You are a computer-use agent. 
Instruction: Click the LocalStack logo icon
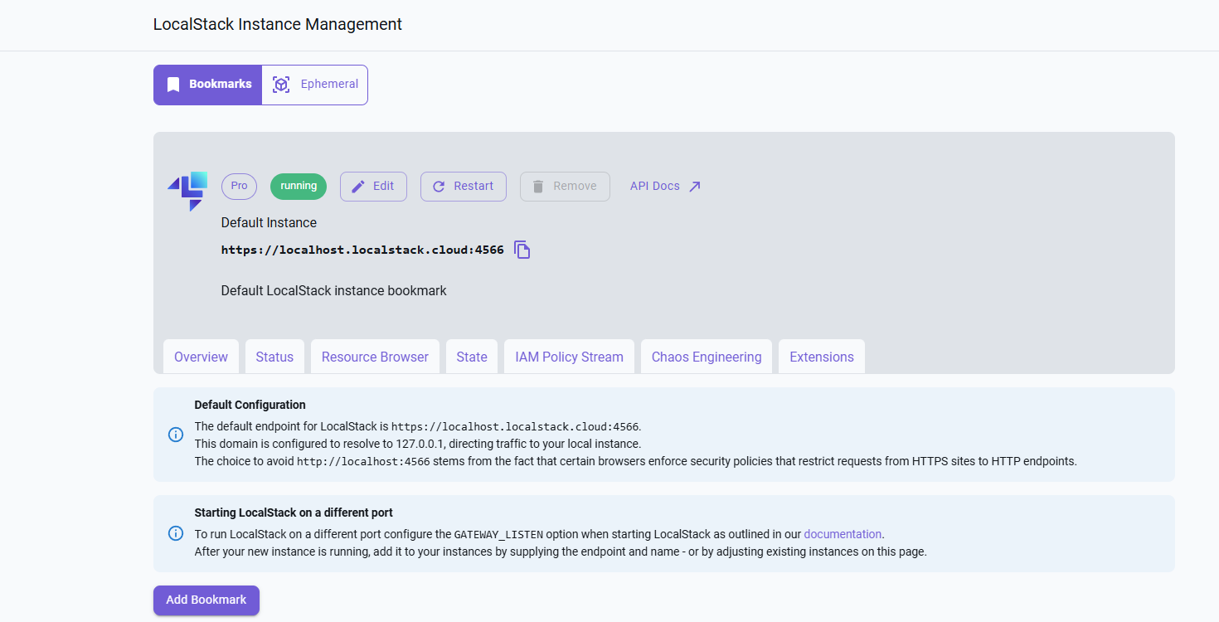pyautogui.click(x=187, y=191)
